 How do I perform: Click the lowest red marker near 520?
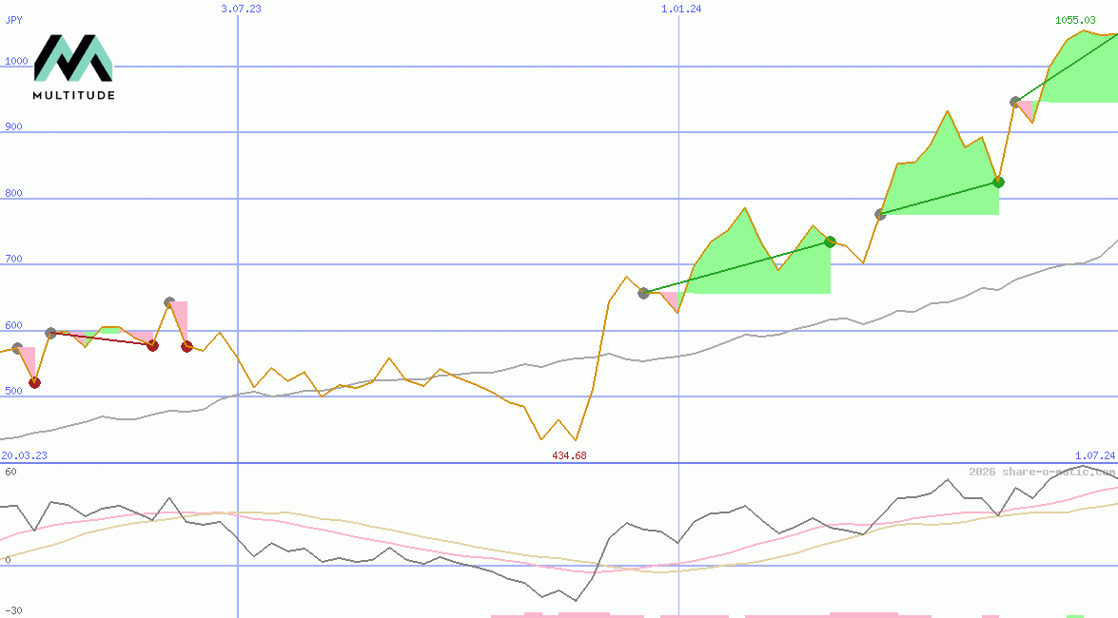(x=34, y=382)
